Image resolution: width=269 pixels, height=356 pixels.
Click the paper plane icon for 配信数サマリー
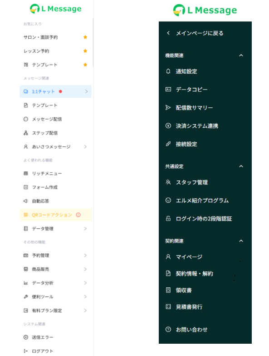(x=168, y=108)
